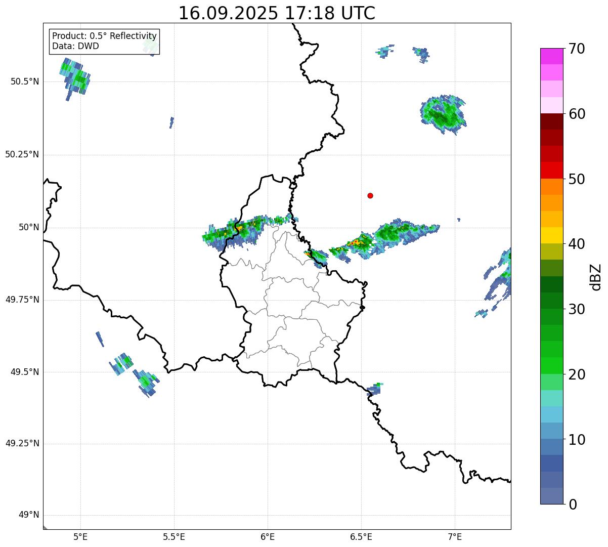Click the colorbar tick label "30"
This screenshot has height=547, width=608.
(x=577, y=309)
